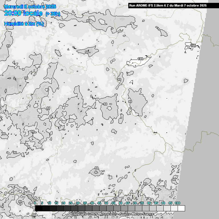This screenshot has width=219, height=219.
Task: Click the 'Mercredi 8 octobre 2025' date text
Action: pyautogui.click(x=30, y=7)
